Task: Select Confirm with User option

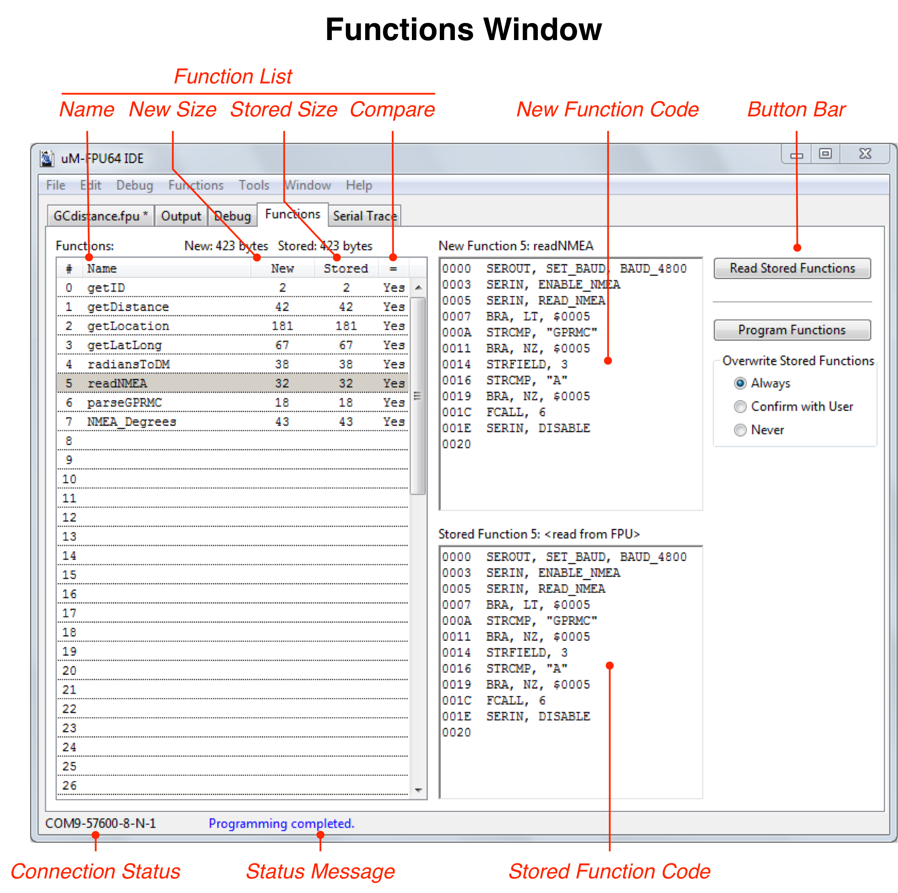Action: coord(793,406)
